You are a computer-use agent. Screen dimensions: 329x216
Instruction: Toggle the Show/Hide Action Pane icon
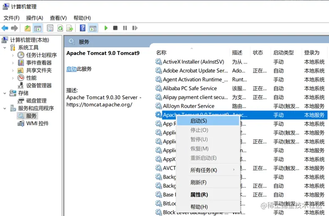point(93,28)
